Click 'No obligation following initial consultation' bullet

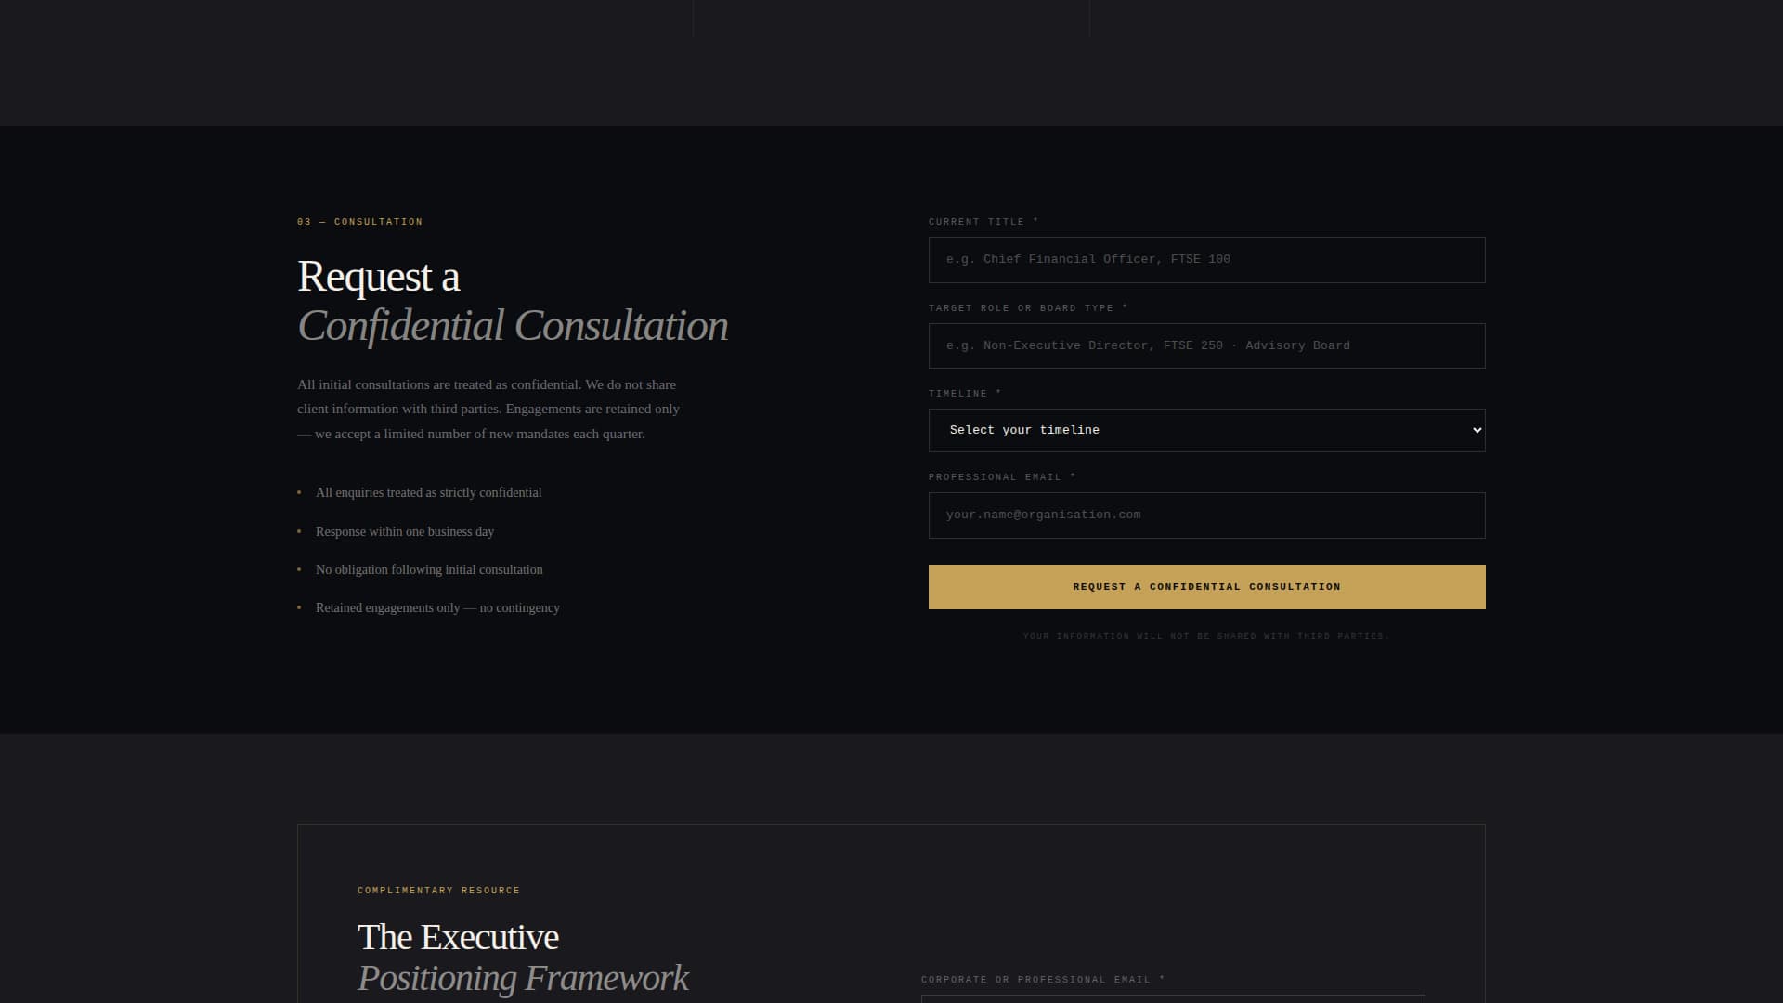pos(429,569)
